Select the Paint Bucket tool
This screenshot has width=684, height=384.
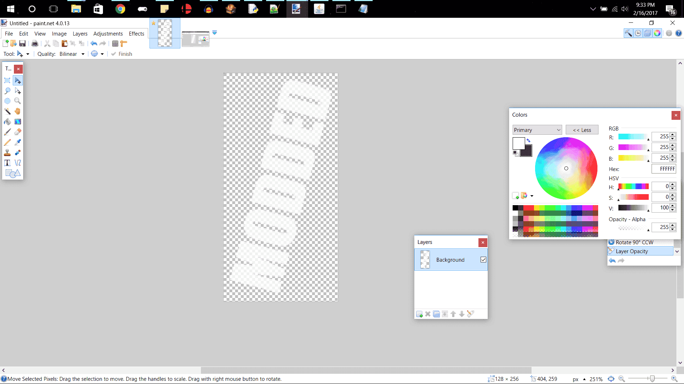(7, 122)
